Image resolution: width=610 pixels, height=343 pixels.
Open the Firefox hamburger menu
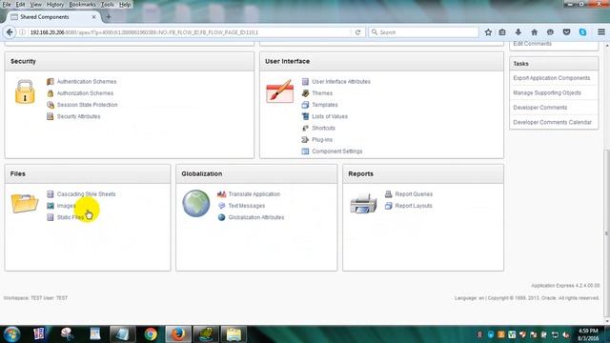coord(601,32)
